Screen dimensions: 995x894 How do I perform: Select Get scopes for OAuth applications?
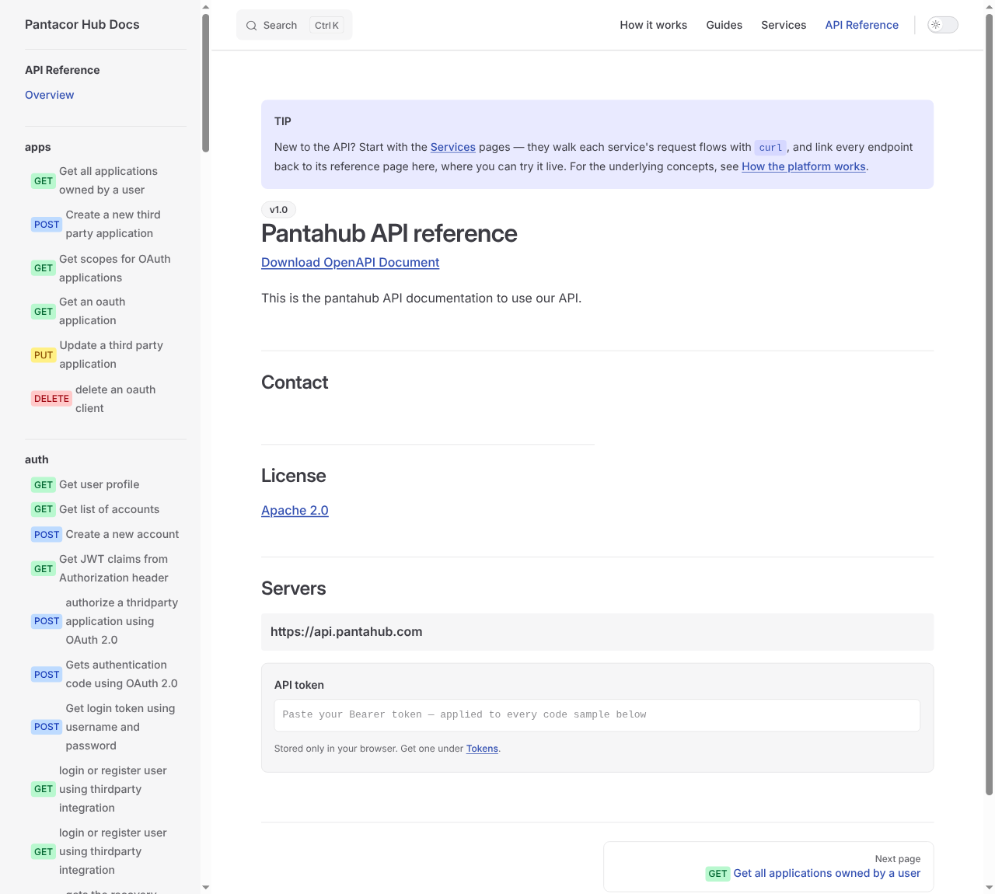106,268
